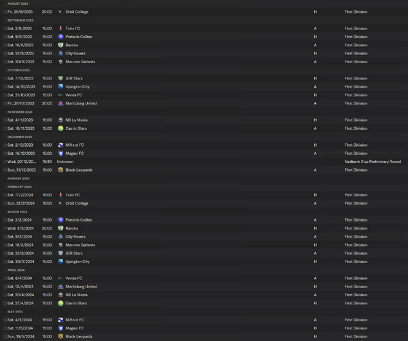This screenshot has width=408, height=341.
Task: Click Milford FC badge in the 2/12/2023 fixture
Action: (61, 145)
